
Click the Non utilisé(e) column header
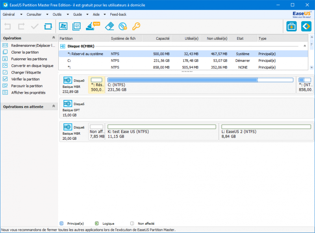(214, 38)
